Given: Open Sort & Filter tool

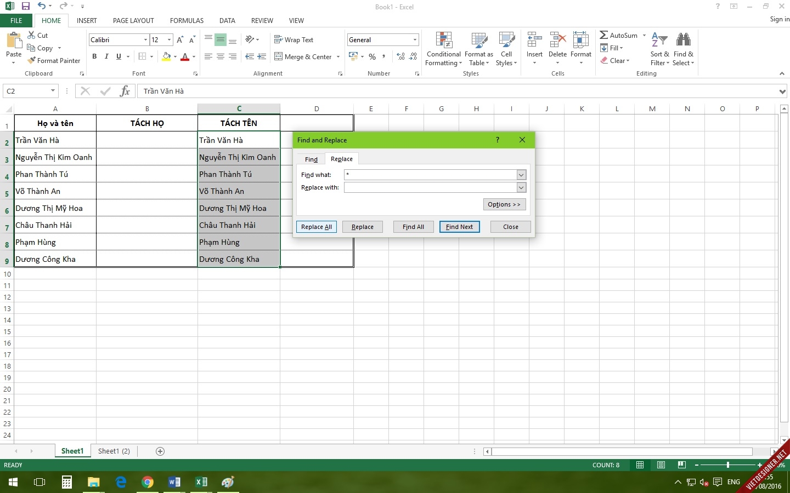Looking at the screenshot, I should click(x=659, y=41).
